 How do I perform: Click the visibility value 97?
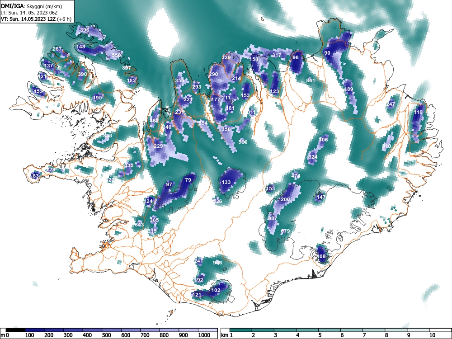(169, 184)
